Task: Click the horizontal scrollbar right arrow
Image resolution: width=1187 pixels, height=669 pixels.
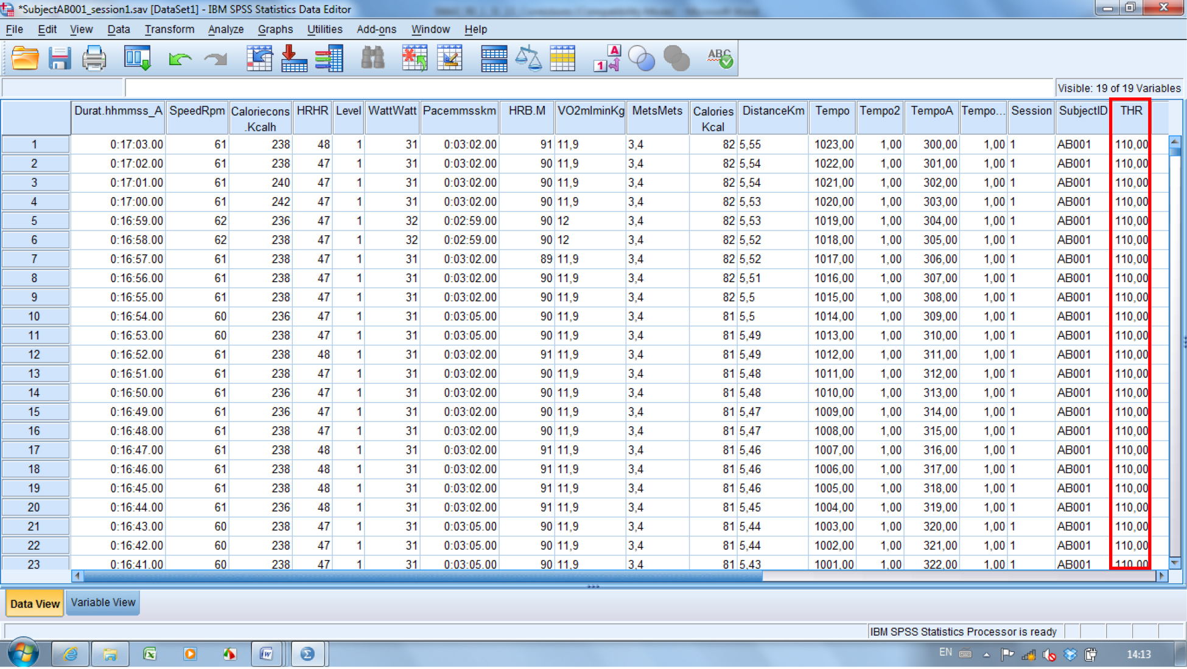Action: [1161, 575]
